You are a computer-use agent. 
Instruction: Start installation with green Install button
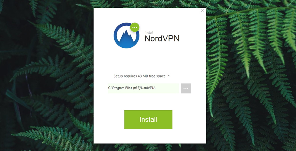click(x=148, y=120)
